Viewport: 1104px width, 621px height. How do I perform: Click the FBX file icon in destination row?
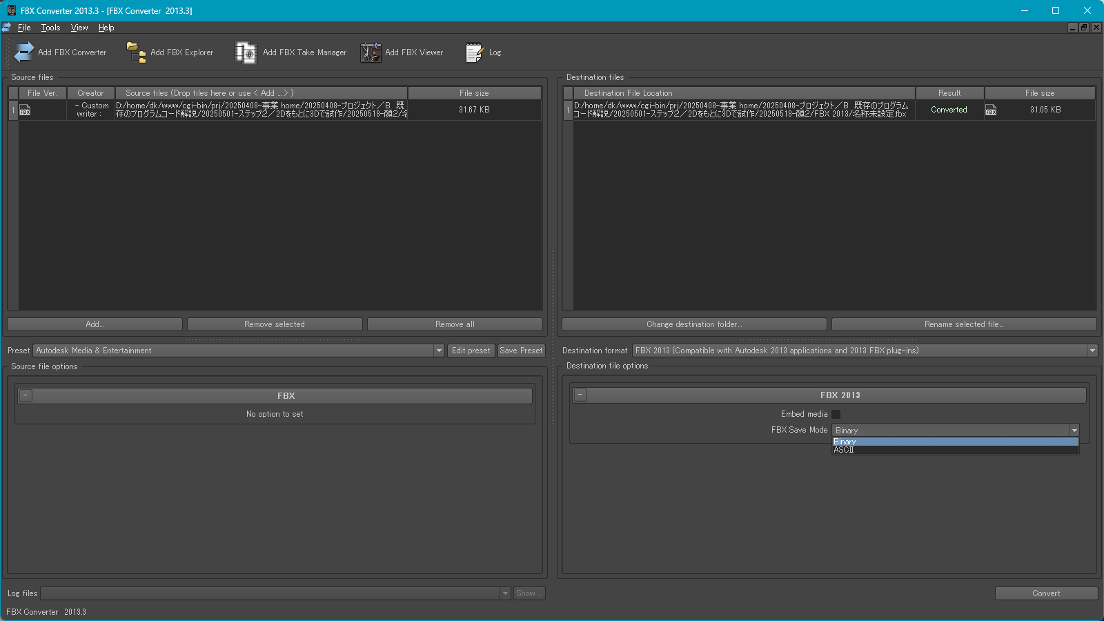coord(991,110)
